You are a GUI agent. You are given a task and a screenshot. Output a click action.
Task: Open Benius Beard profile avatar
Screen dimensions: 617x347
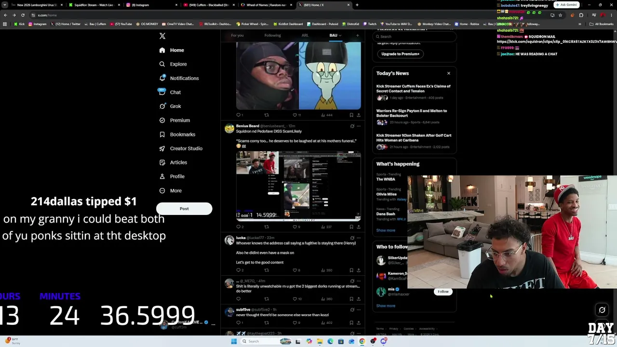pyautogui.click(x=229, y=128)
